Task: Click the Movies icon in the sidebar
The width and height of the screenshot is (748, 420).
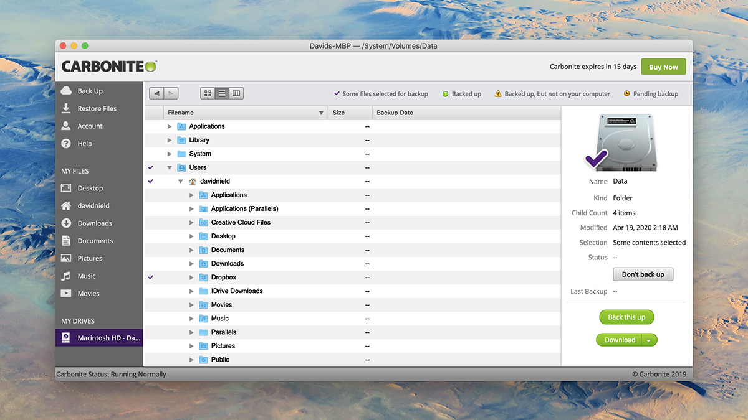Action: coord(65,292)
